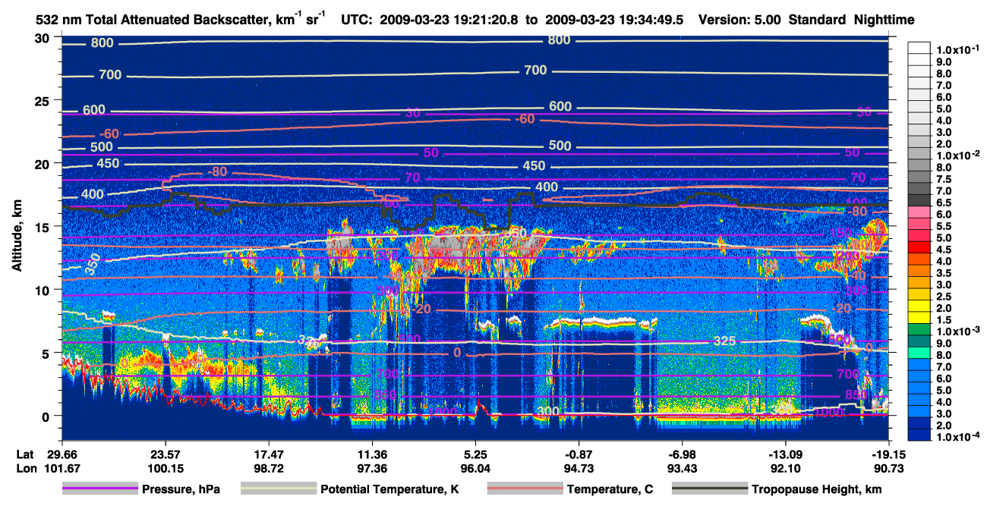Screen dimensions: 987x506
Task: Click the altitude axis tick label 15
Action: click(44, 227)
